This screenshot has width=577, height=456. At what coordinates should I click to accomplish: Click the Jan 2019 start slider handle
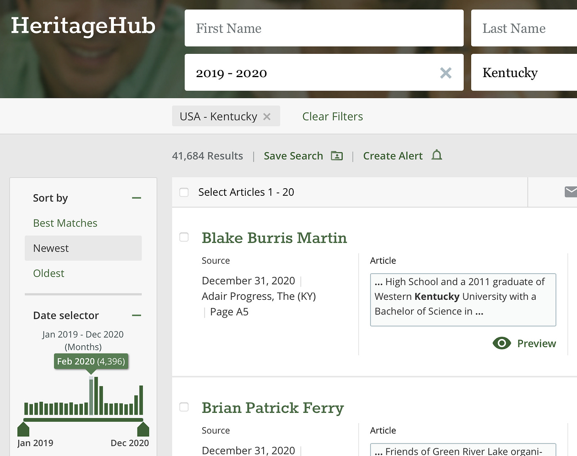tap(23, 429)
